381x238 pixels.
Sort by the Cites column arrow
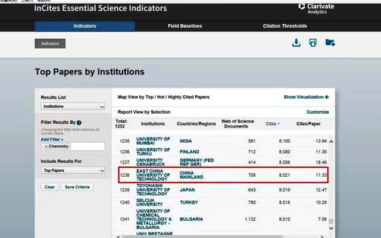coord(279,124)
